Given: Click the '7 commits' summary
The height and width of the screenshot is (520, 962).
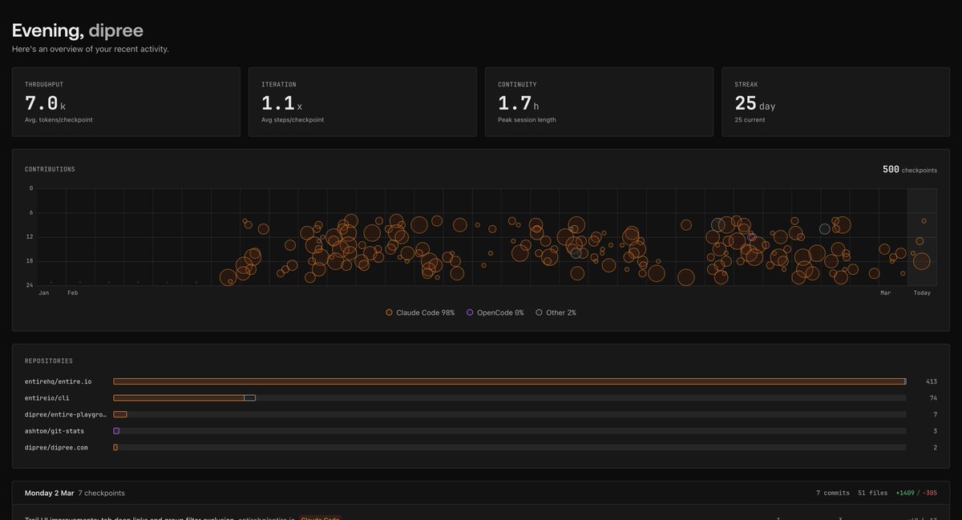Looking at the screenshot, I should [832, 493].
